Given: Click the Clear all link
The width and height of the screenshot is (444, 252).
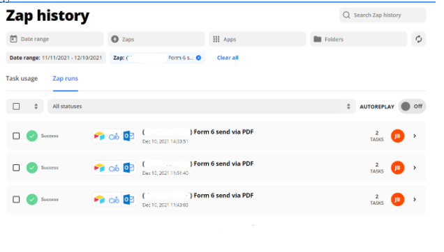Looking at the screenshot, I should point(228,58).
